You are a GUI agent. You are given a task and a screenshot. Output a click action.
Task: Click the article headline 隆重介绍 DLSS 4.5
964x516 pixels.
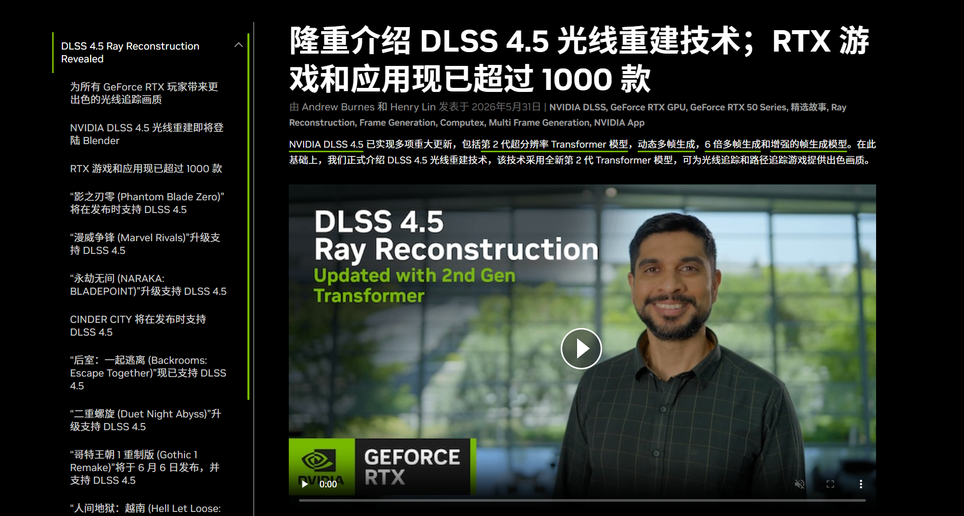point(579,60)
